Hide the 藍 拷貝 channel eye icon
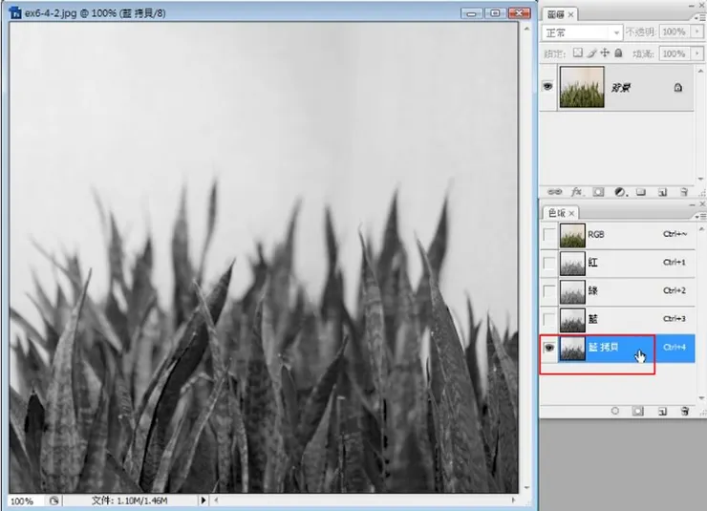The width and height of the screenshot is (707, 511). coord(548,348)
